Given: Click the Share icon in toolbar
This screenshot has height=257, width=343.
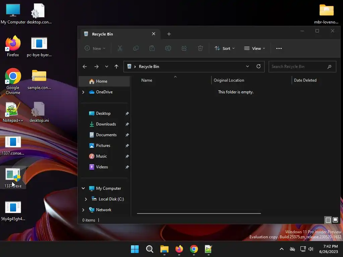Looking at the screenshot, I should (184, 48).
